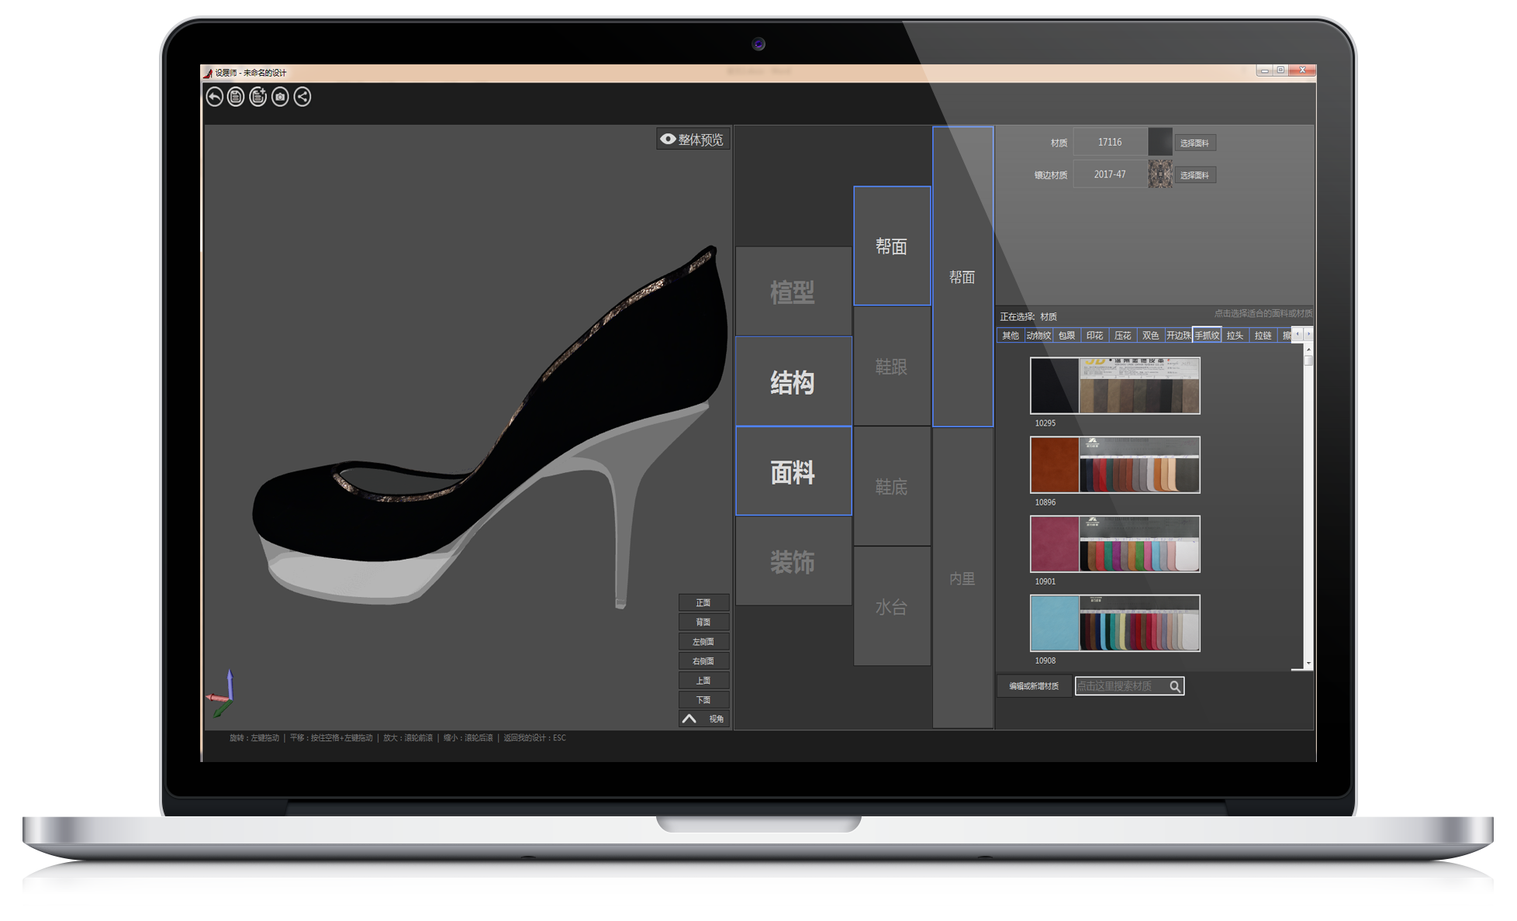Select the 面料 category tile

(793, 471)
